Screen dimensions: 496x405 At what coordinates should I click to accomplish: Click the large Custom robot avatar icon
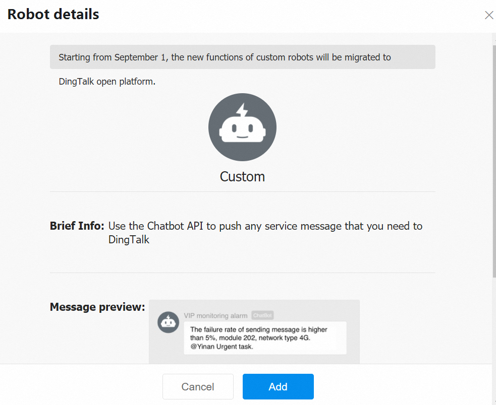pos(242,127)
